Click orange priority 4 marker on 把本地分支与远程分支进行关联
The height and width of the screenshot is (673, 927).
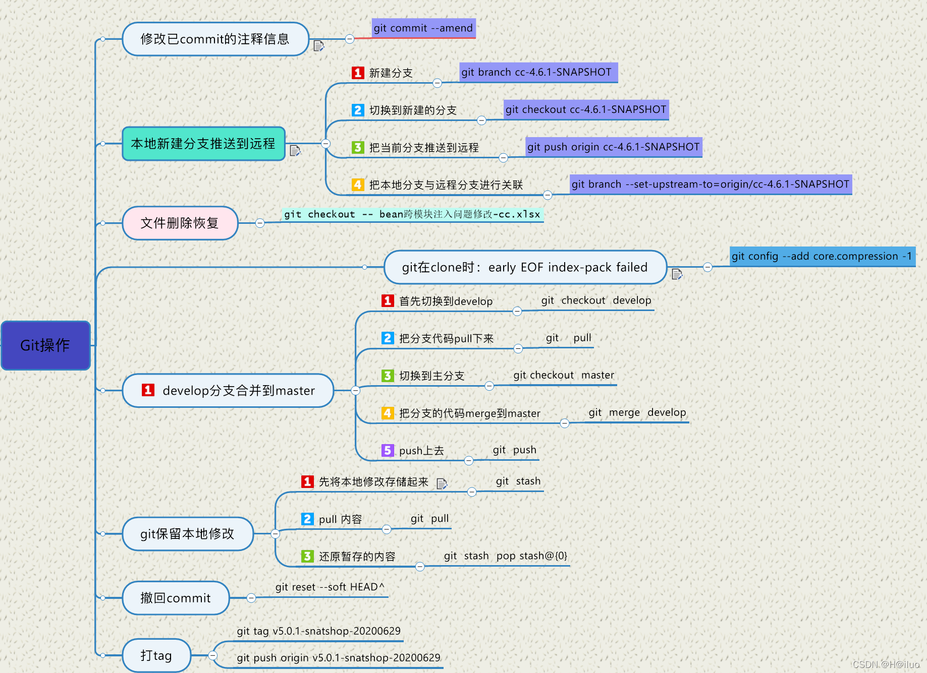point(358,185)
